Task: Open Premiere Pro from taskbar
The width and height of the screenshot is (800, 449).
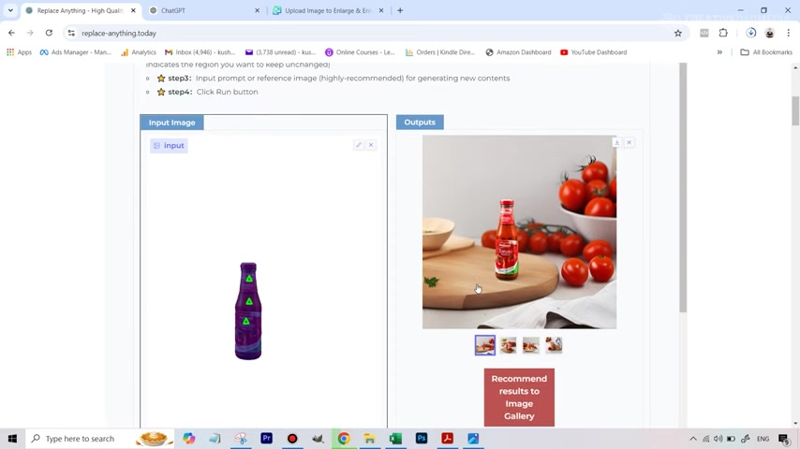Action: click(266, 439)
